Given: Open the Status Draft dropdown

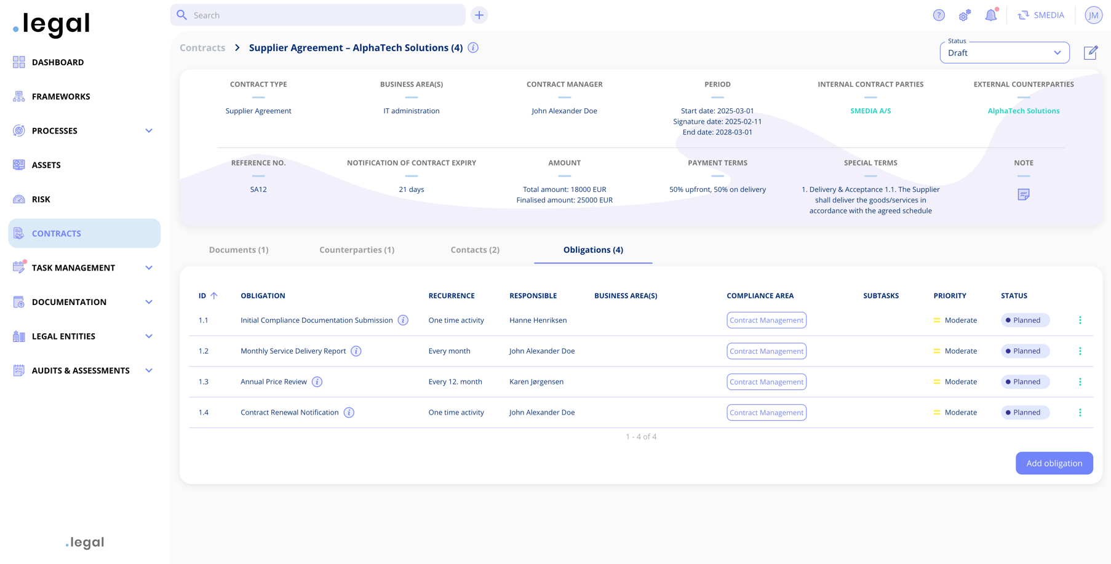Looking at the screenshot, I should 1005,53.
